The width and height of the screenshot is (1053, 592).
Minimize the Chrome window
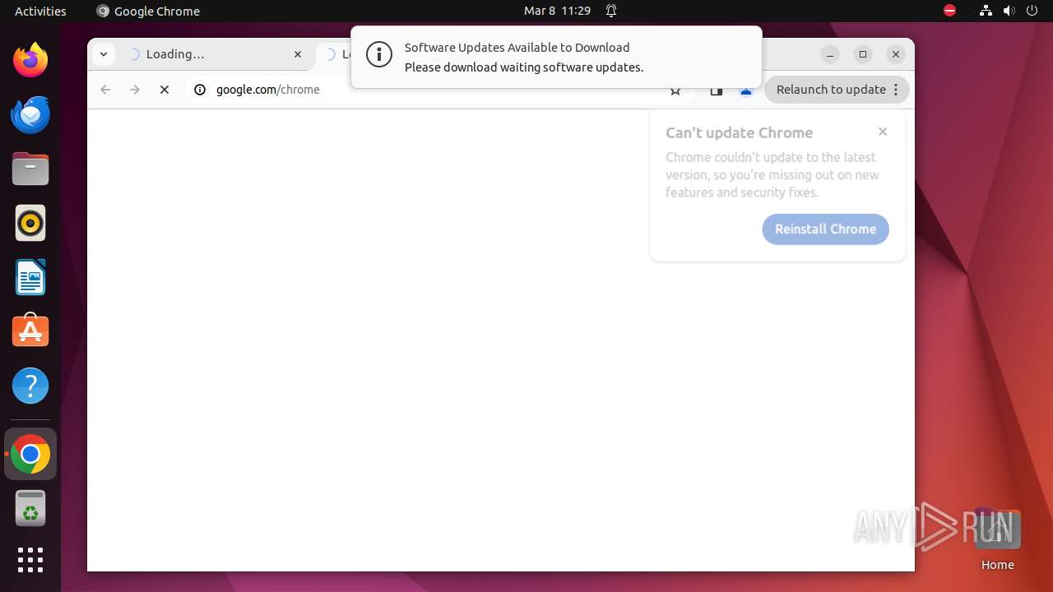[x=830, y=54]
